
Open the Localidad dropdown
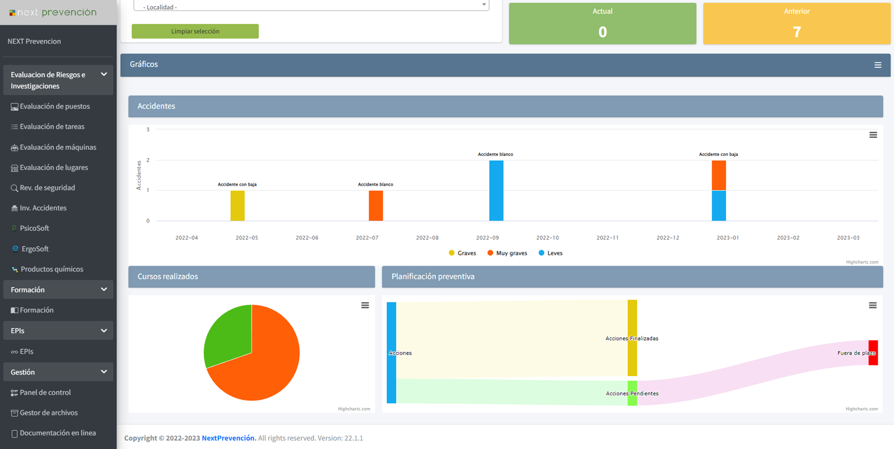(311, 6)
